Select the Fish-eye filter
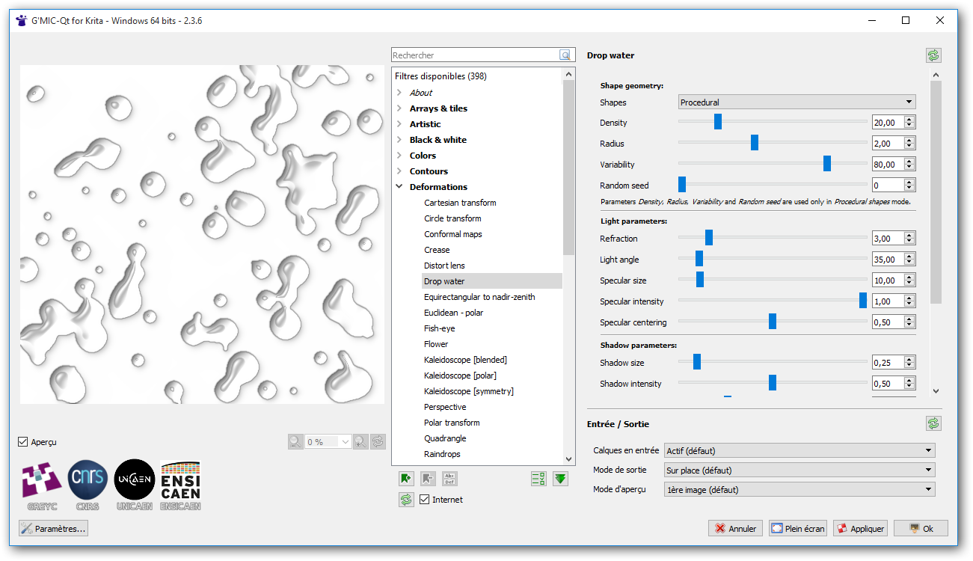 [x=439, y=328]
